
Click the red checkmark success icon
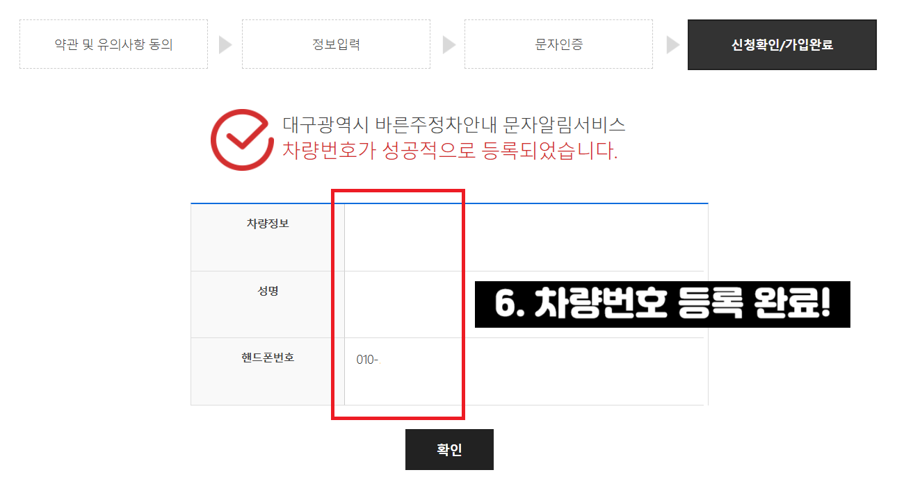click(242, 139)
